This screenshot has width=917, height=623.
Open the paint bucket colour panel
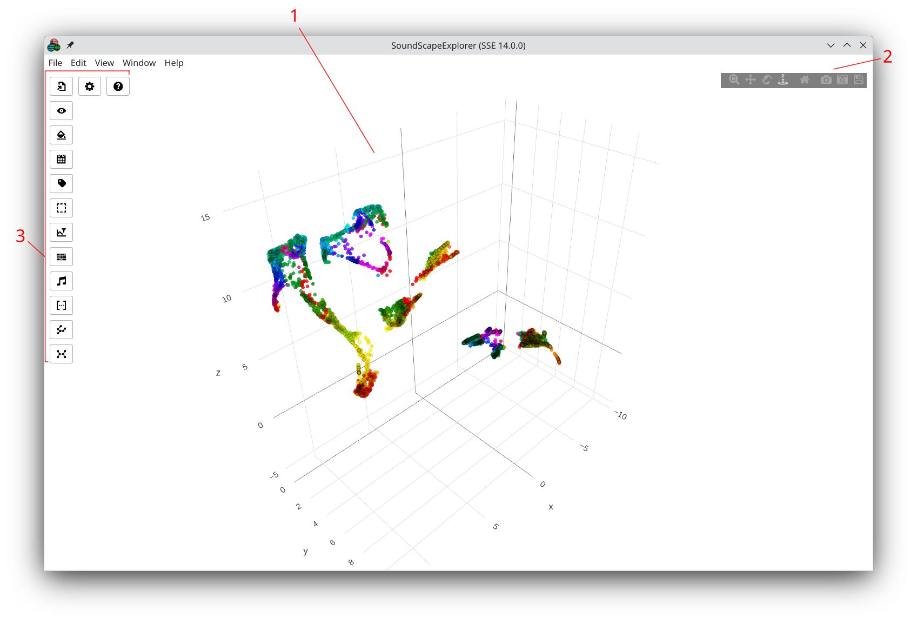tap(62, 135)
